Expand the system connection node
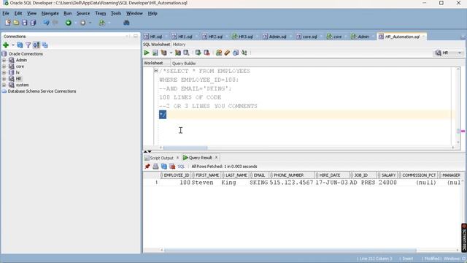 point(4,85)
